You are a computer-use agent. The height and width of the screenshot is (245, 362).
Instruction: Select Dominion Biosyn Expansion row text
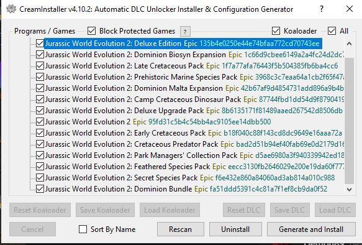[194, 55]
